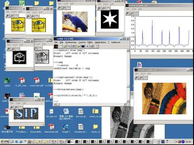Click the 22:42 clock in system tray

pos(188,142)
